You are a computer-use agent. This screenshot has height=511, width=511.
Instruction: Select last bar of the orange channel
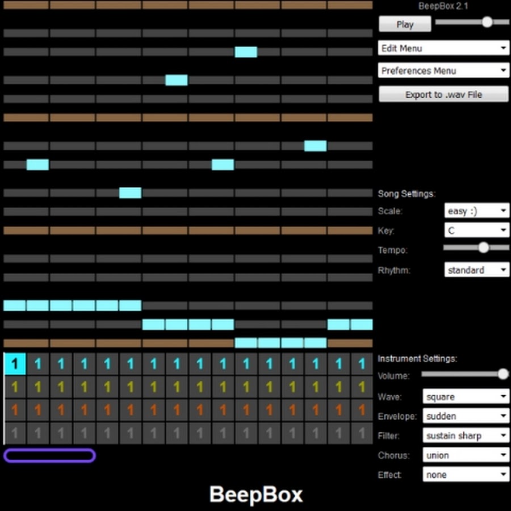click(362, 410)
